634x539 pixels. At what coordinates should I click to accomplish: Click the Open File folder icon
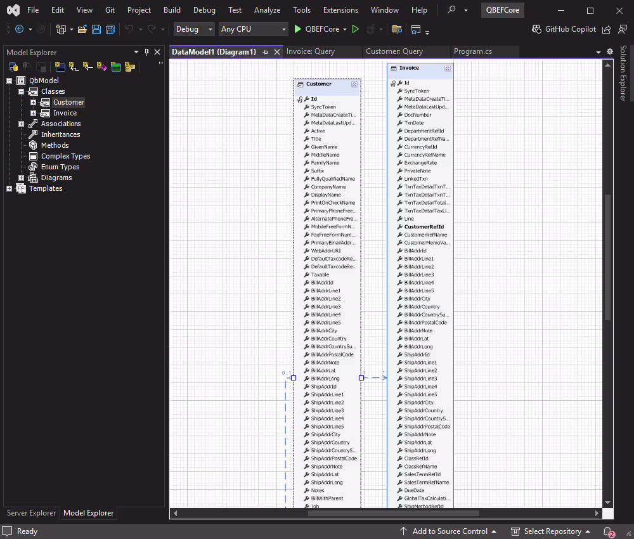(x=82, y=29)
